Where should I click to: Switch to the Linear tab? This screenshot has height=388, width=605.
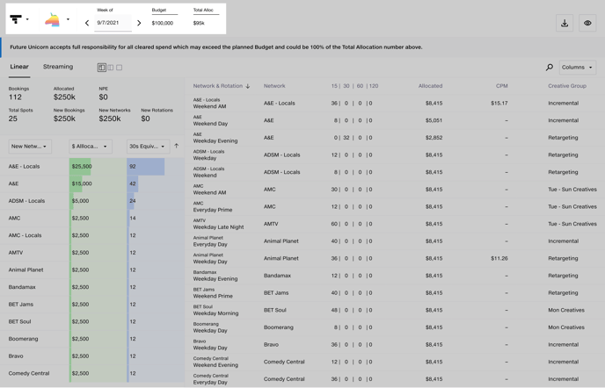click(x=19, y=67)
